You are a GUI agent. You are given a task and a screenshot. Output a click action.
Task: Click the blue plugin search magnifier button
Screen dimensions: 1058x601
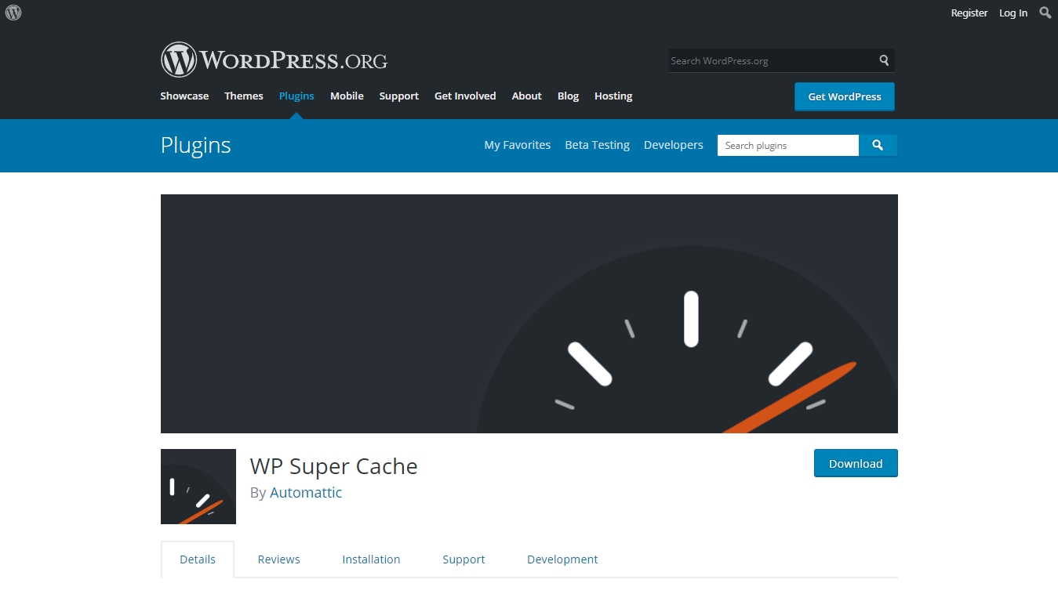878,146
